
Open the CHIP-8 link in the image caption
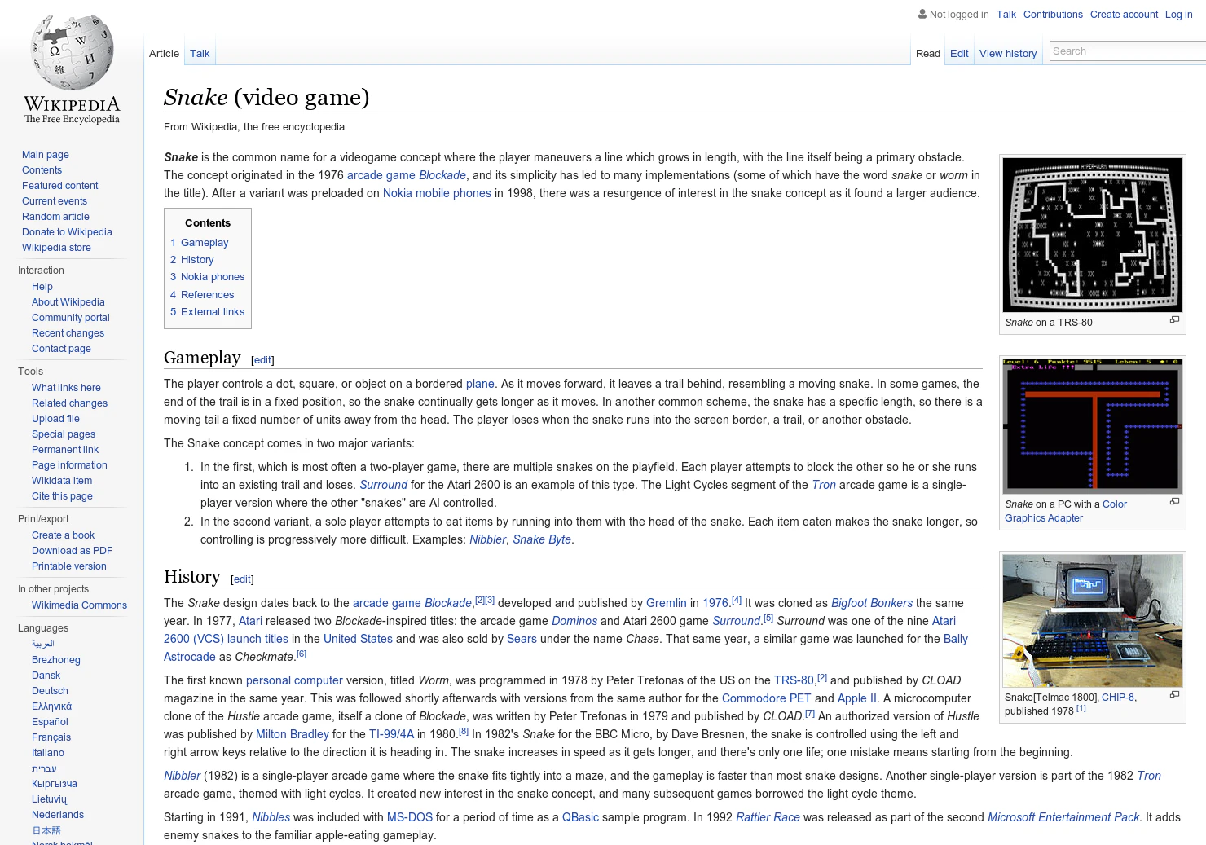point(1117,698)
